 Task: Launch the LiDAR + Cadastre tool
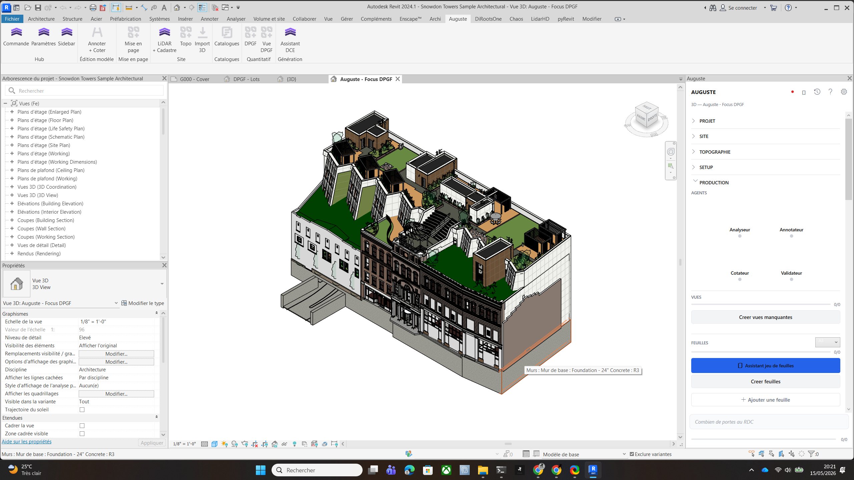(164, 40)
